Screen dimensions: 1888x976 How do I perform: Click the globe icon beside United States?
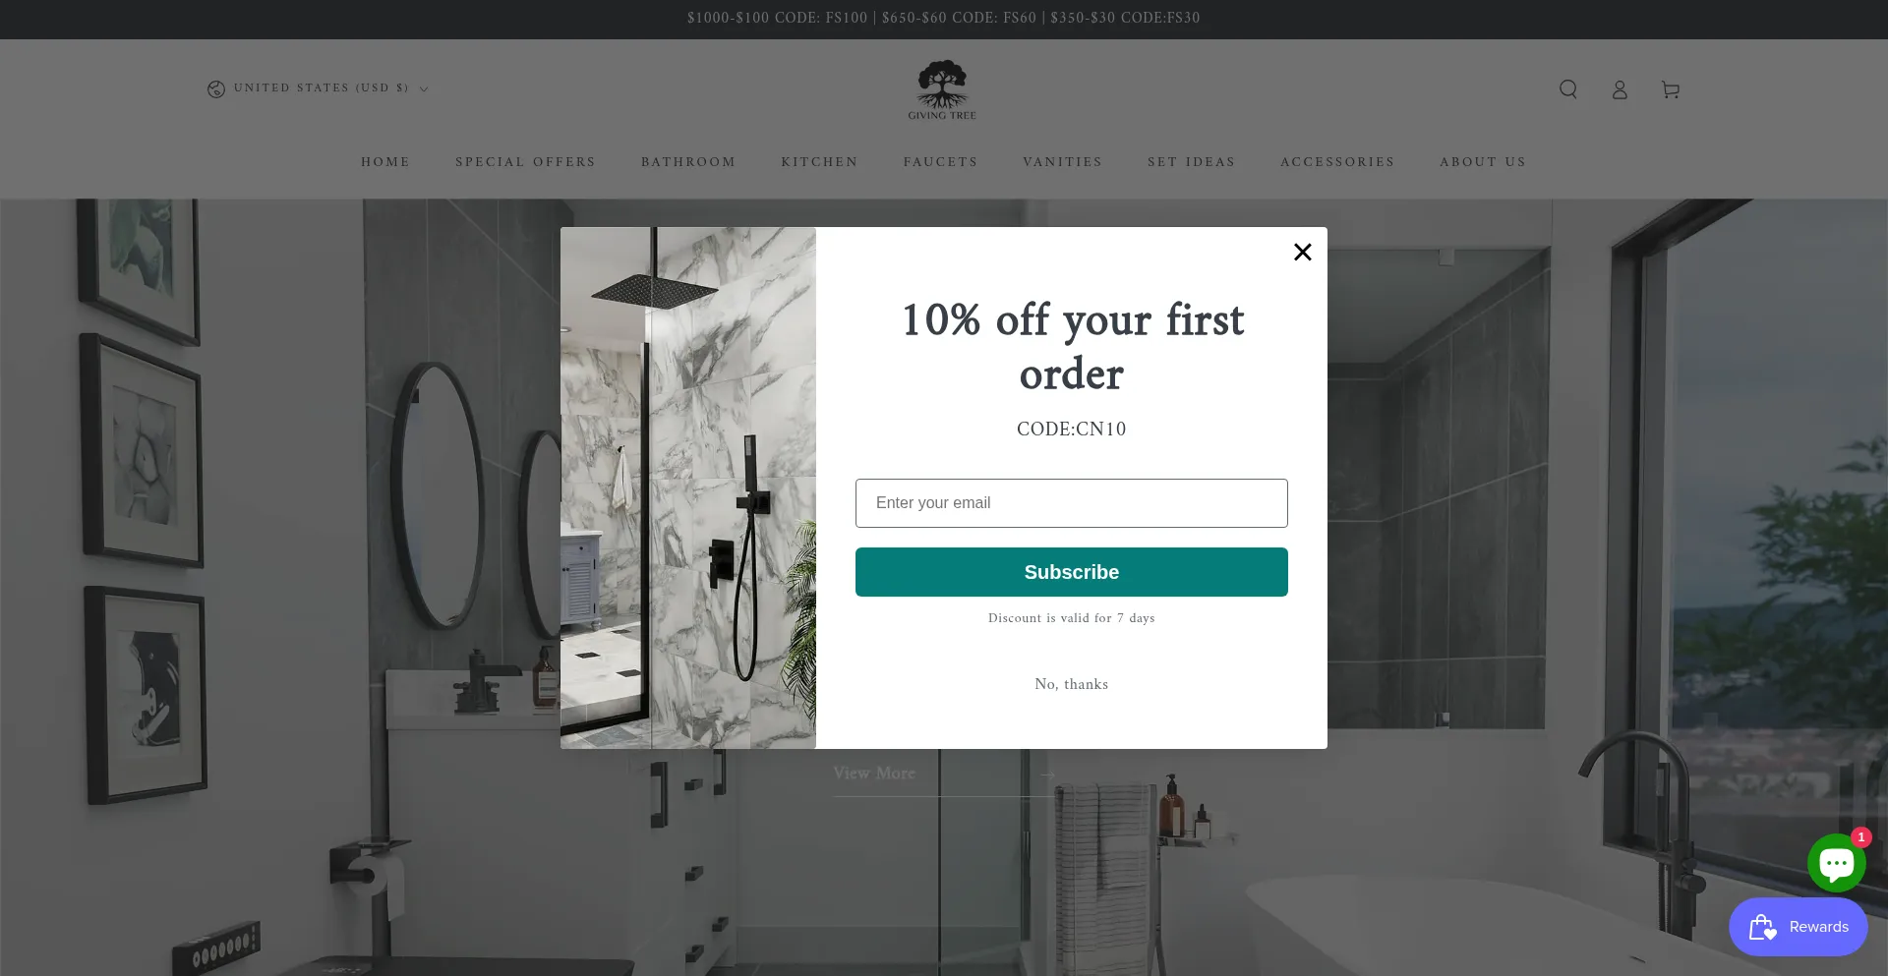pos(216,89)
